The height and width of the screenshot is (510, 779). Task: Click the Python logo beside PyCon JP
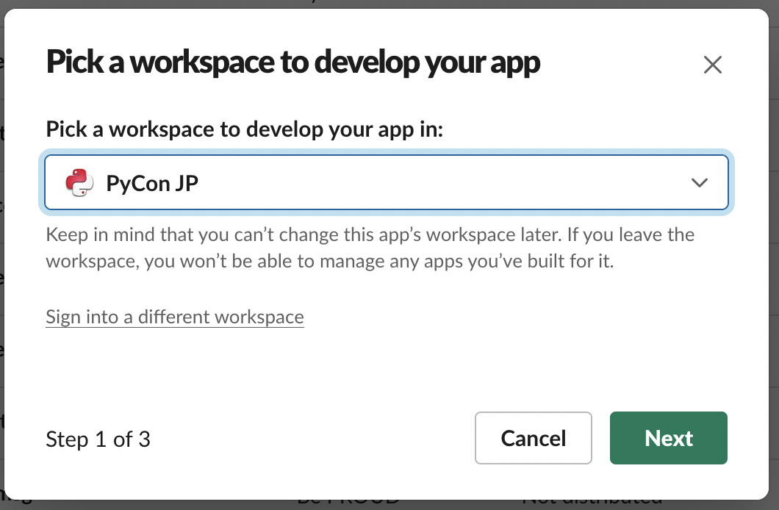tap(79, 182)
